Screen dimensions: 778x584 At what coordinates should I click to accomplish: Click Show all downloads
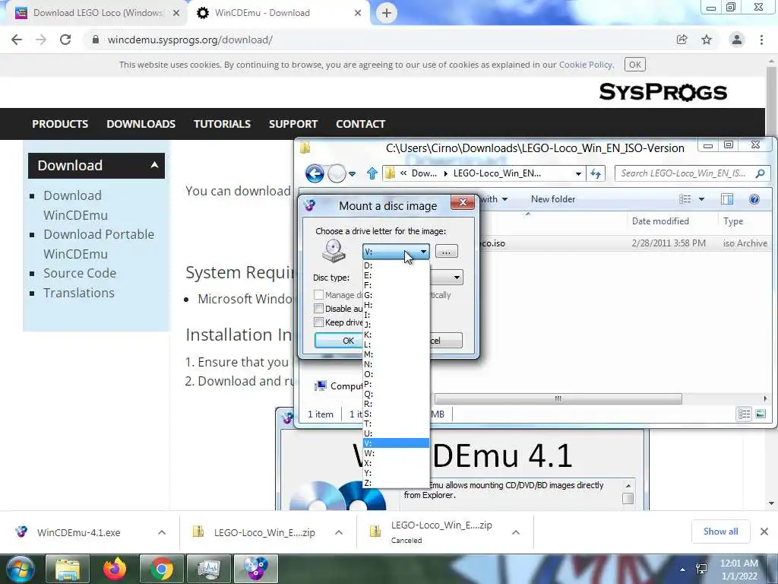point(720,532)
